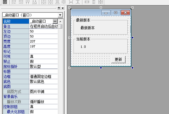Click the window form preview toolbar icon

click(x=5, y=2)
